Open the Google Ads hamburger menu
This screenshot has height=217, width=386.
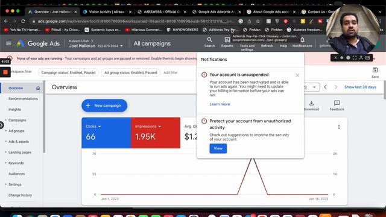[8, 43]
